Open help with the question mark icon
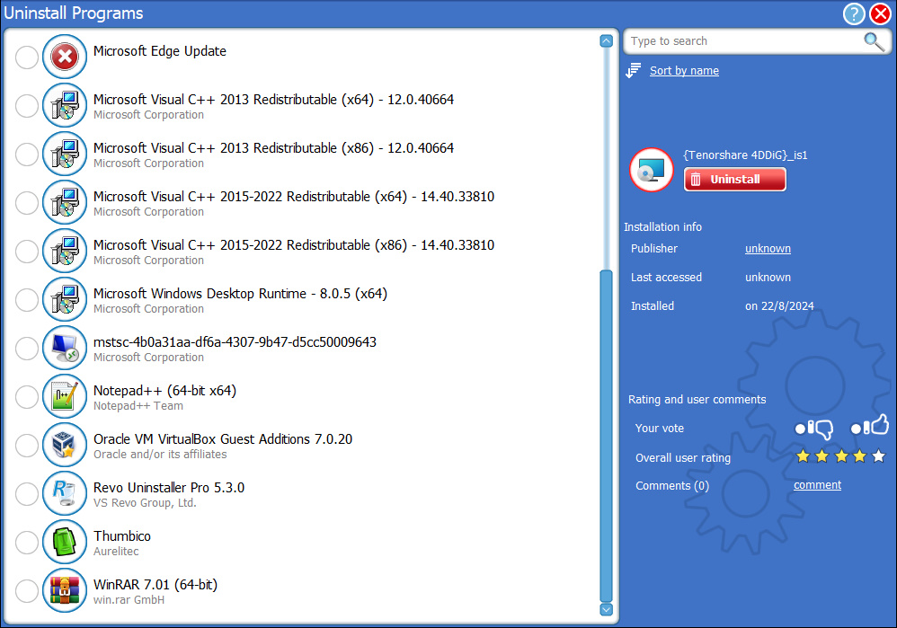The height and width of the screenshot is (628, 897). click(854, 13)
